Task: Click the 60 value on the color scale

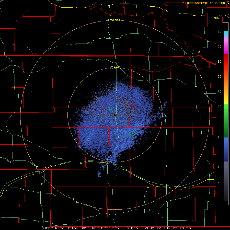Action: (x=220, y=61)
